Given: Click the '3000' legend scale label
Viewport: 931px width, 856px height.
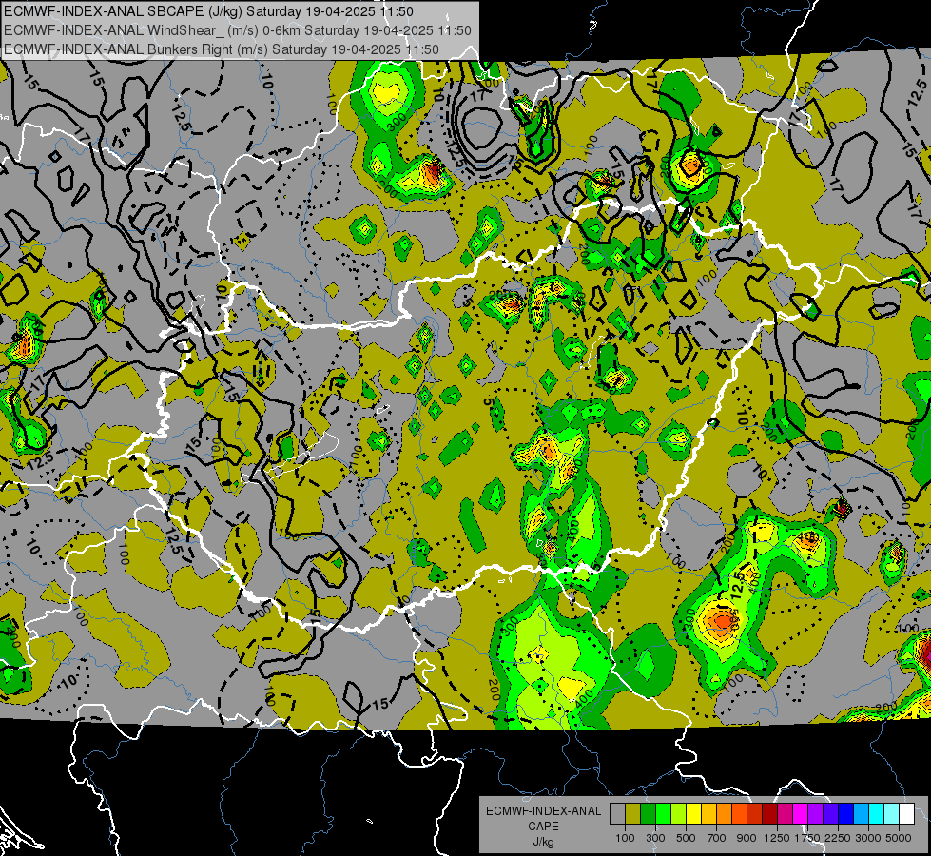Looking at the screenshot, I should (868, 838).
